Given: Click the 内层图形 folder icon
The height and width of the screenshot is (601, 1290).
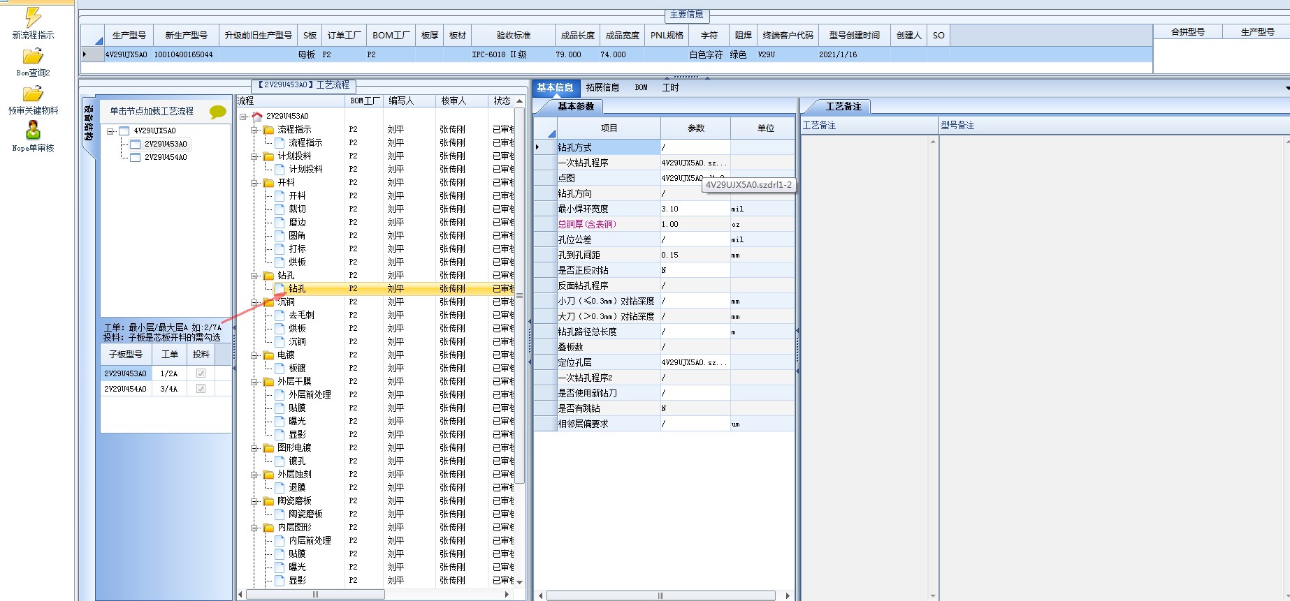Looking at the screenshot, I should [x=268, y=527].
